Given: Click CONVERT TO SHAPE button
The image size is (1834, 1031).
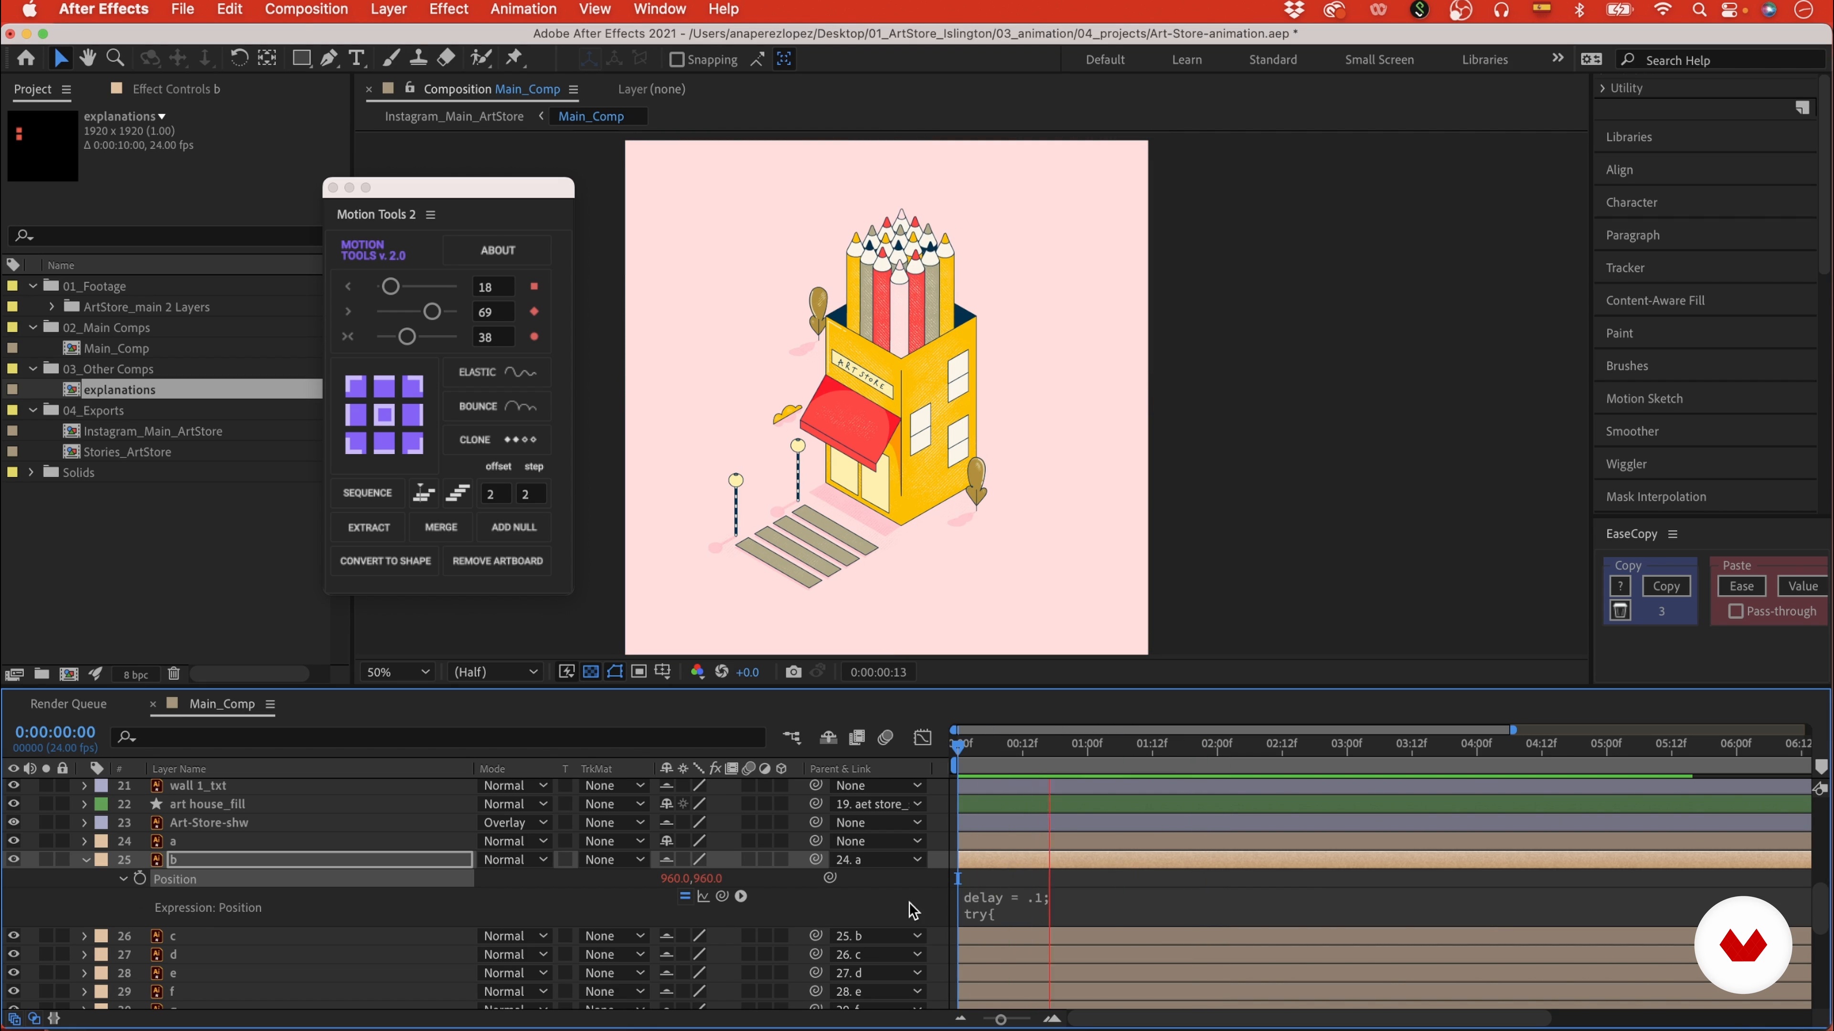Looking at the screenshot, I should click(385, 561).
